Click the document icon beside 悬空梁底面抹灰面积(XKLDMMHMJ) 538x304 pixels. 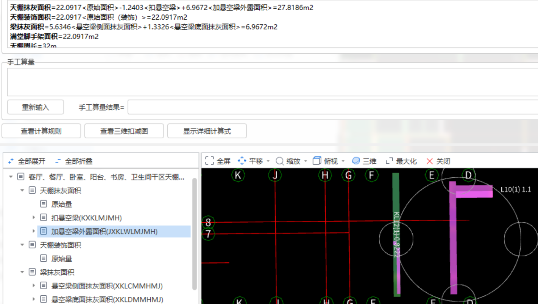pyautogui.click(x=44, y=299)
